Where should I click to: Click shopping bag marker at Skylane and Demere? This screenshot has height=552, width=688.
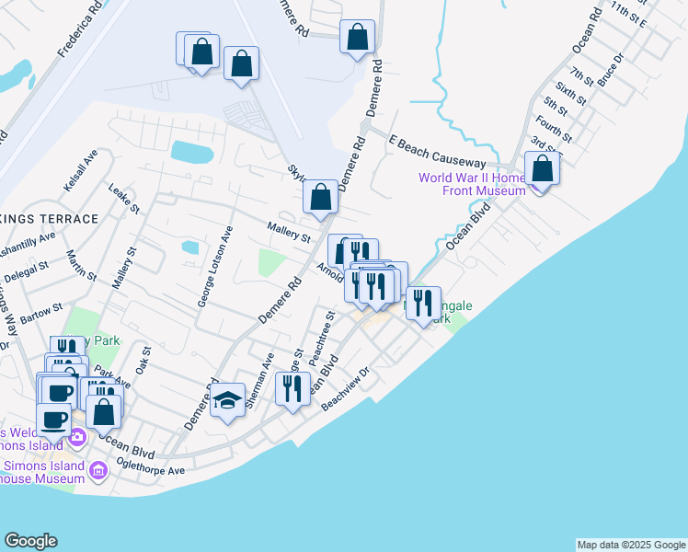tap(320, 197)
